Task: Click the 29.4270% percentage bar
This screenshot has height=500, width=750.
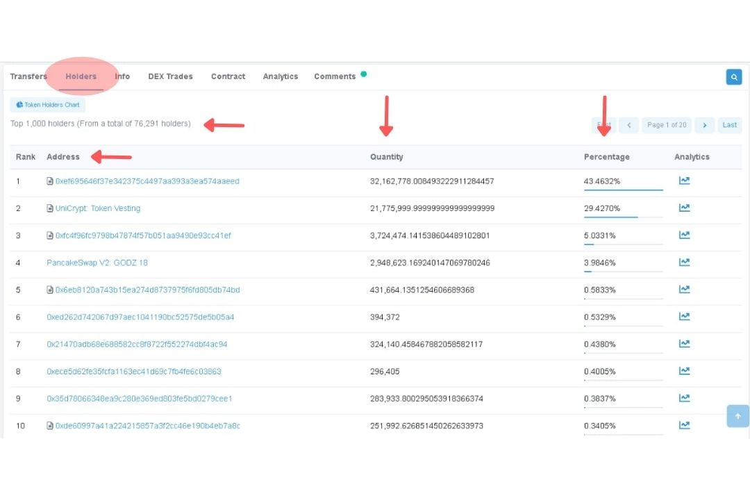Action: point(623,217)
